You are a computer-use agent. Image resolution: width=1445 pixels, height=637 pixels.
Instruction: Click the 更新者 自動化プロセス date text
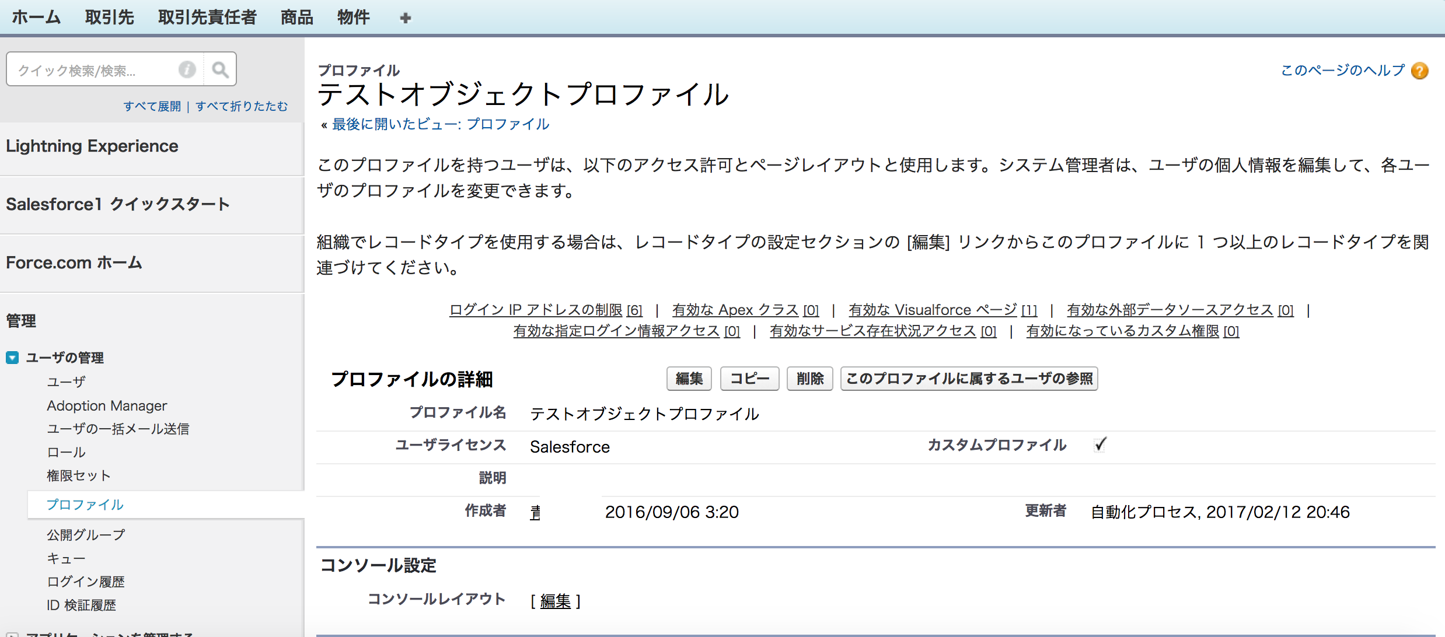tap(1220, 512)
